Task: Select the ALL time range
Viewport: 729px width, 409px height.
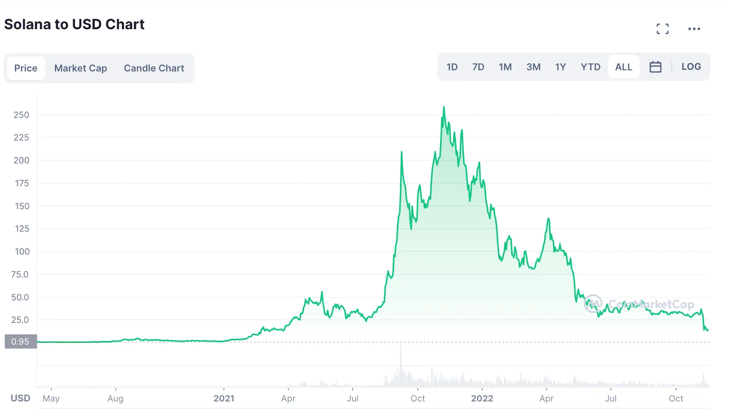Action: 623,67
